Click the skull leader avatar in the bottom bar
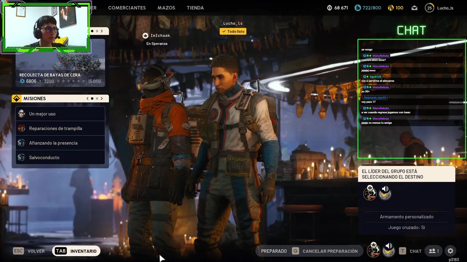467x262 pixels. (373, 250)
